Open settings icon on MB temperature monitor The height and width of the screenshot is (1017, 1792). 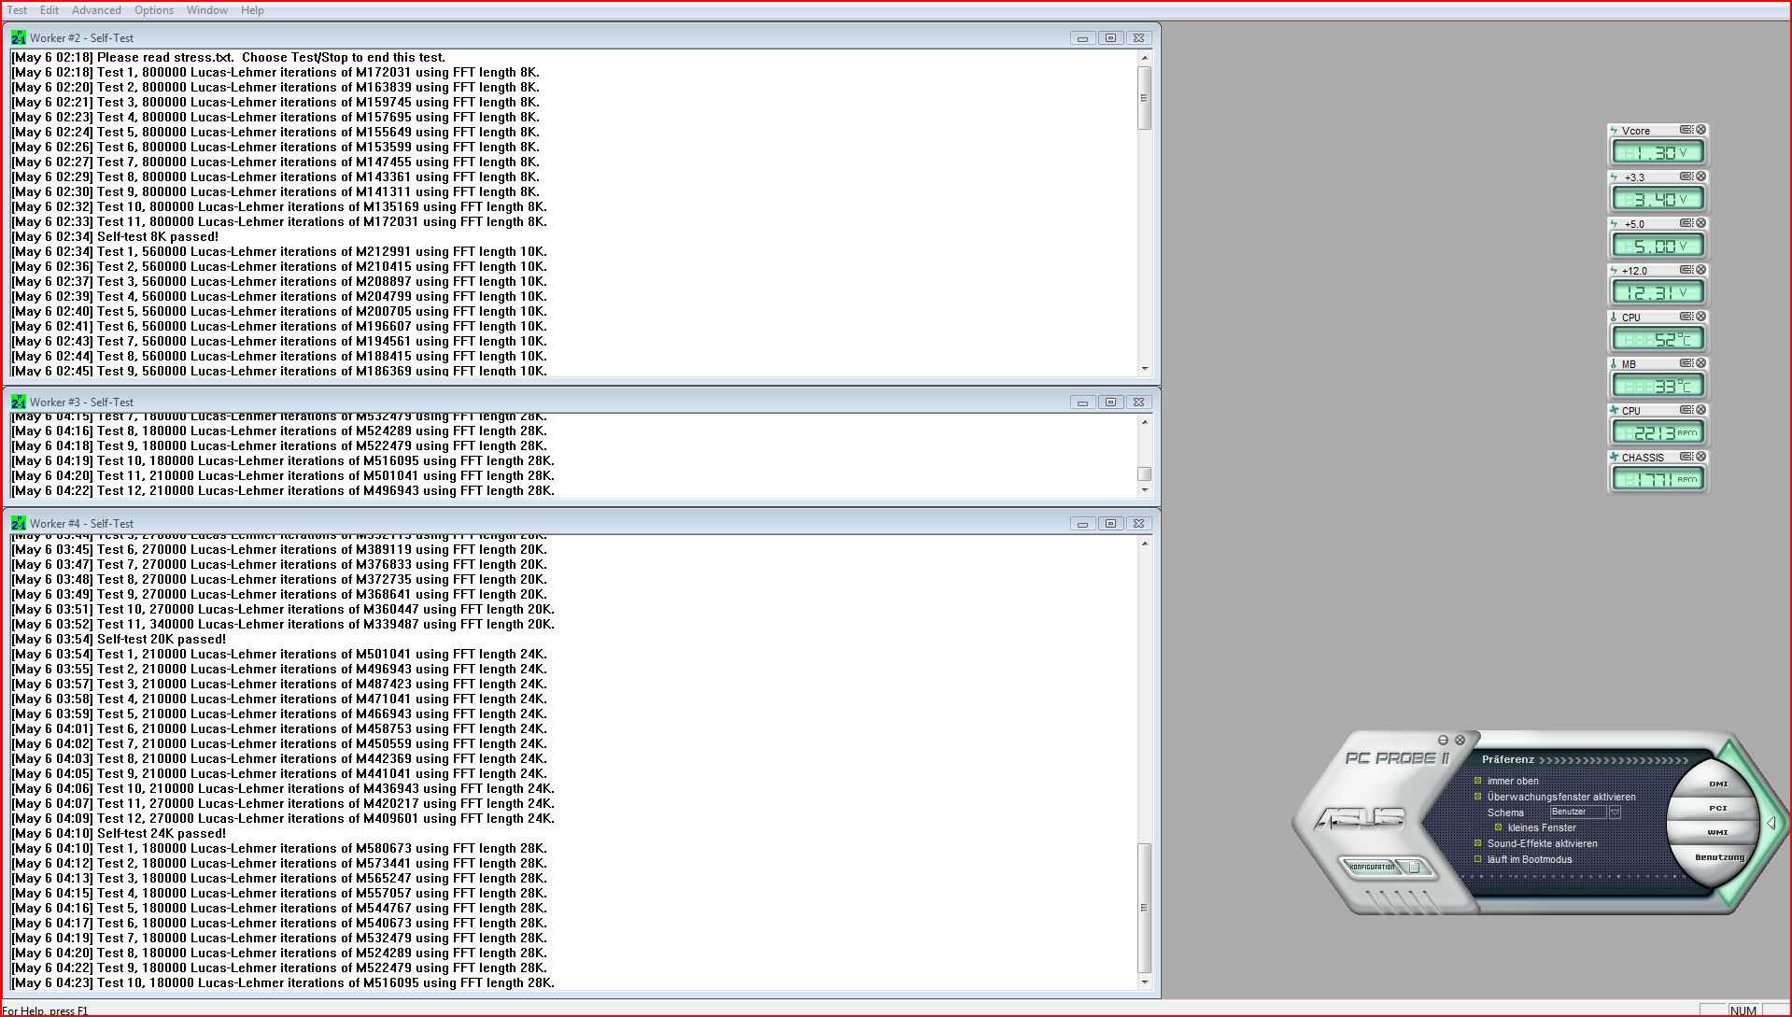point(1686,363)
